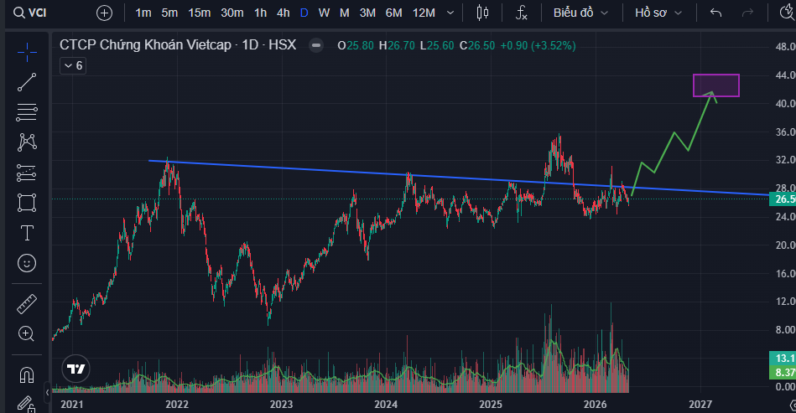
Task: Expand the timeframe dropdown arrow
Action: pyautogui.click(x=450, y=13)
